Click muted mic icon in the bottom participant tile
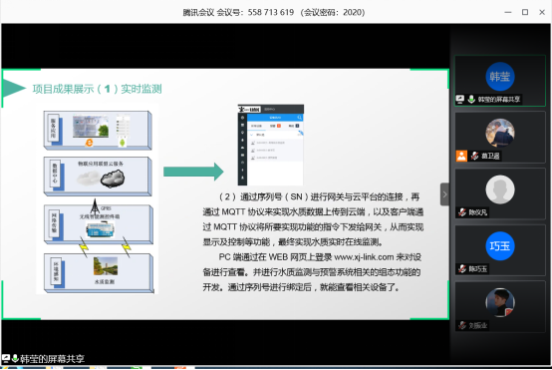The height and width of the screenshot is (370, 552). pyautogui.click(x=462, y=325)
